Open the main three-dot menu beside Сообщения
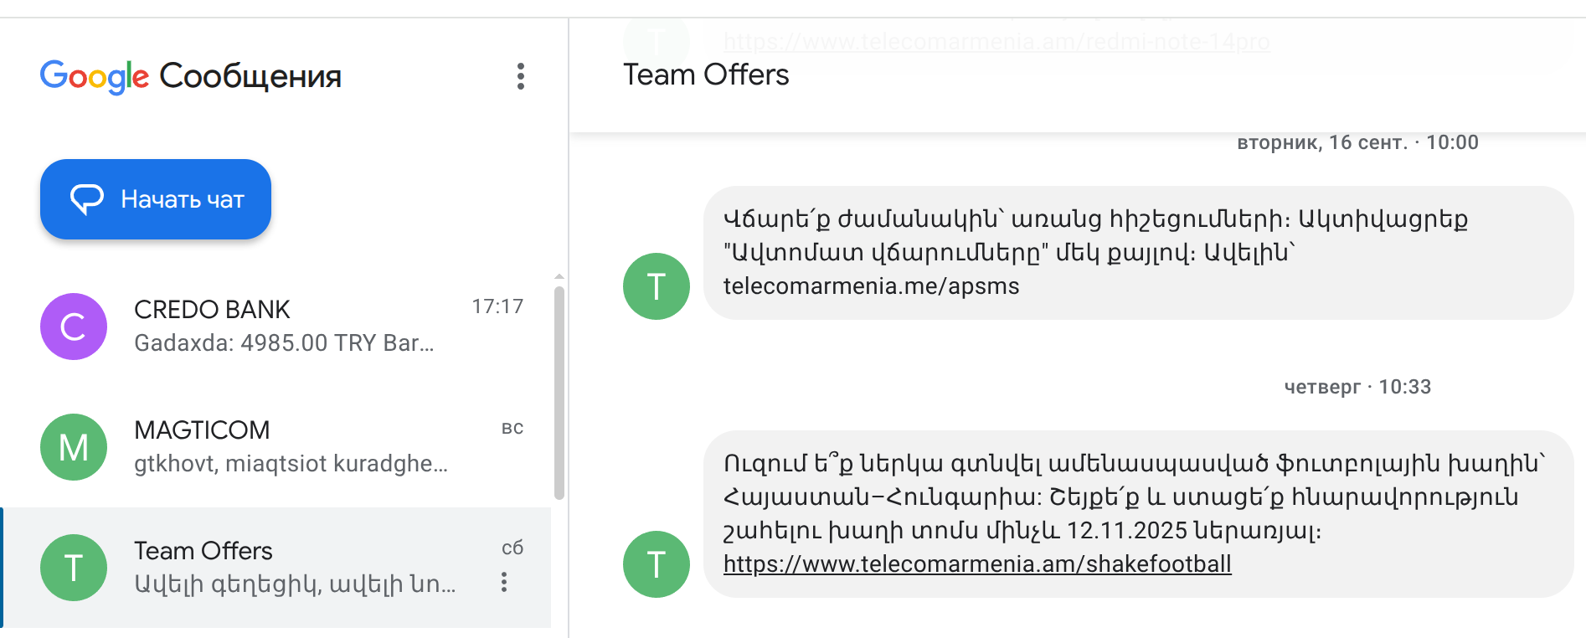Screen dimensions: 1586x638 pos(521,76)
